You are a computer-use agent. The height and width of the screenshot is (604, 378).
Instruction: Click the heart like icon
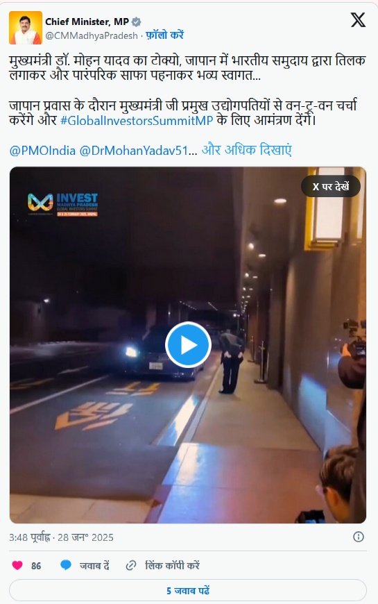17,565
